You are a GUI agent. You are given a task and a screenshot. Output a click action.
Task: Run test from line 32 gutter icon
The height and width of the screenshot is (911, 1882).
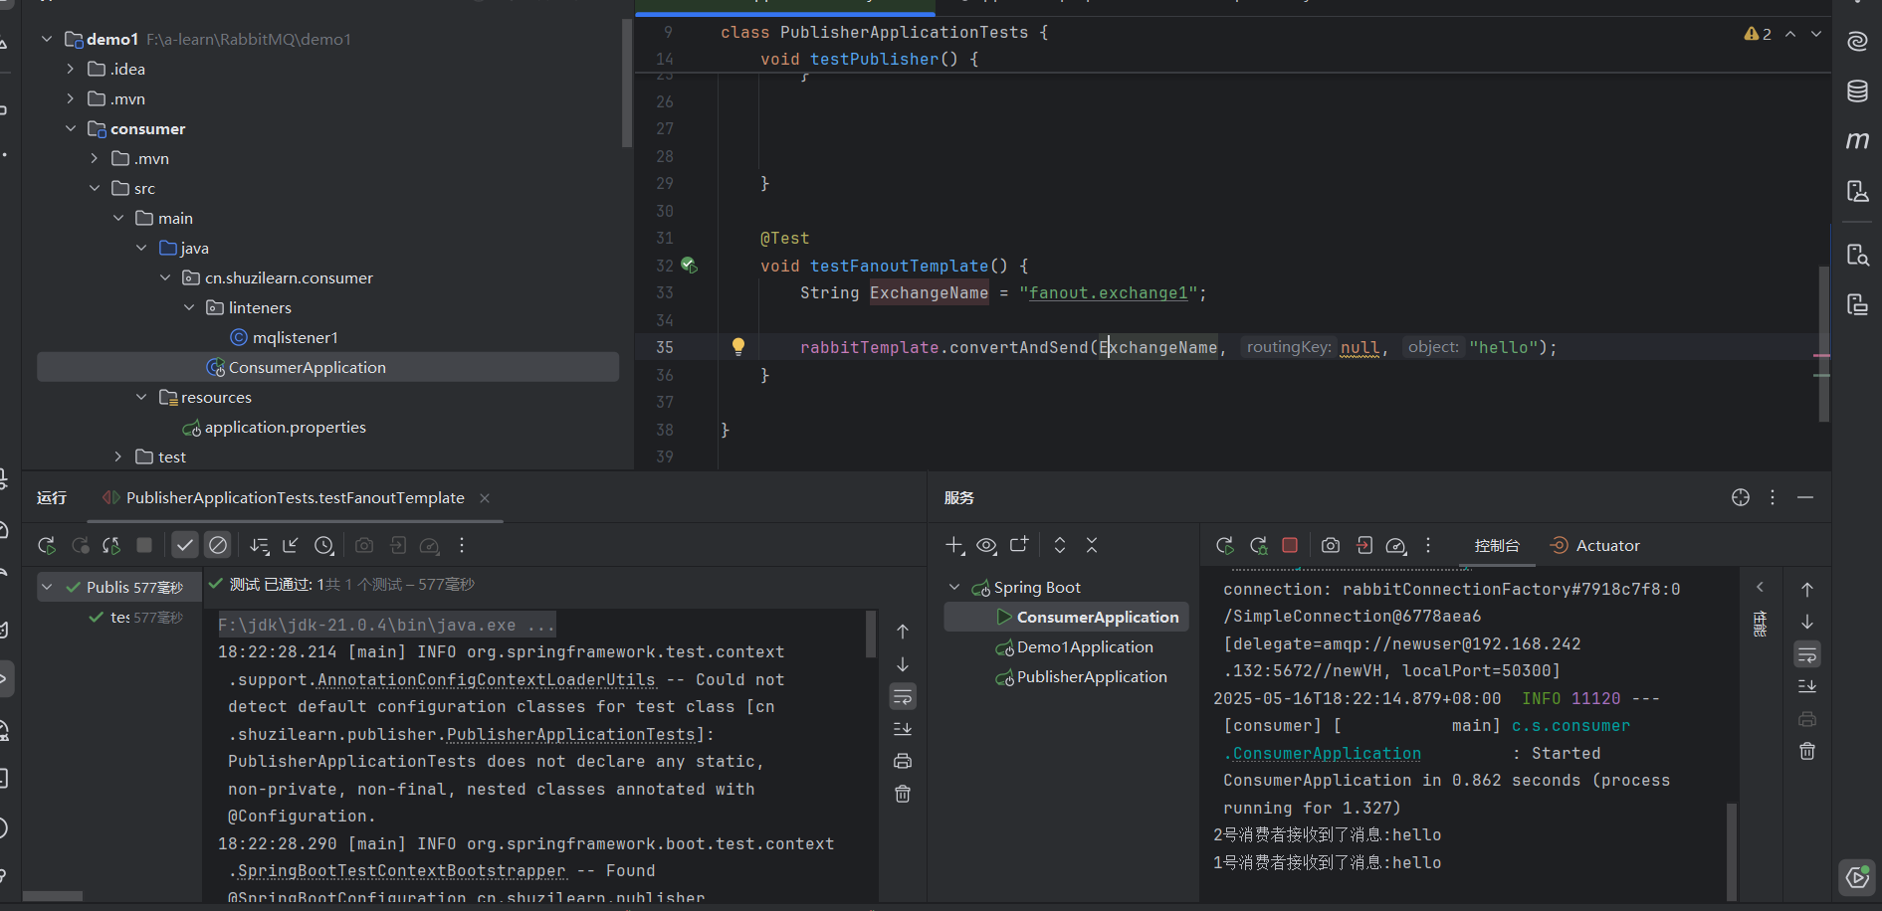689,266
